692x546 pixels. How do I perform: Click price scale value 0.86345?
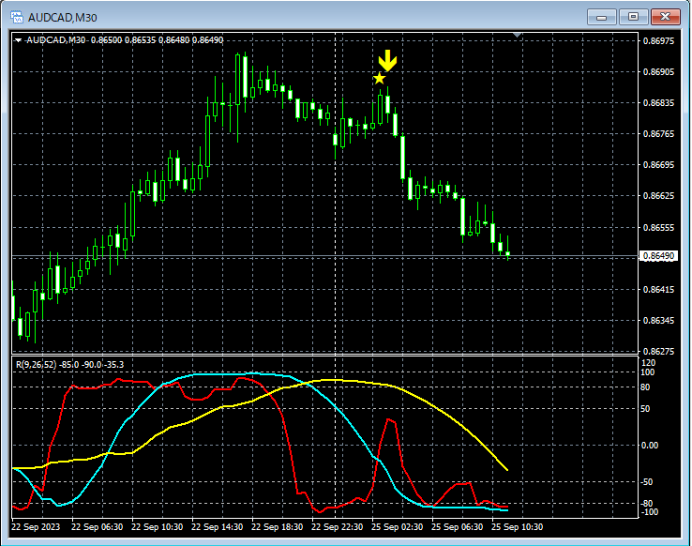click(x=659, y=321)
